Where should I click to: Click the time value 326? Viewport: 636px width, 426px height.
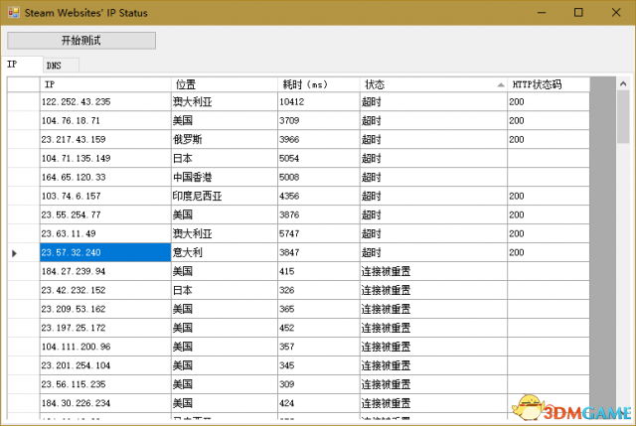287,290
